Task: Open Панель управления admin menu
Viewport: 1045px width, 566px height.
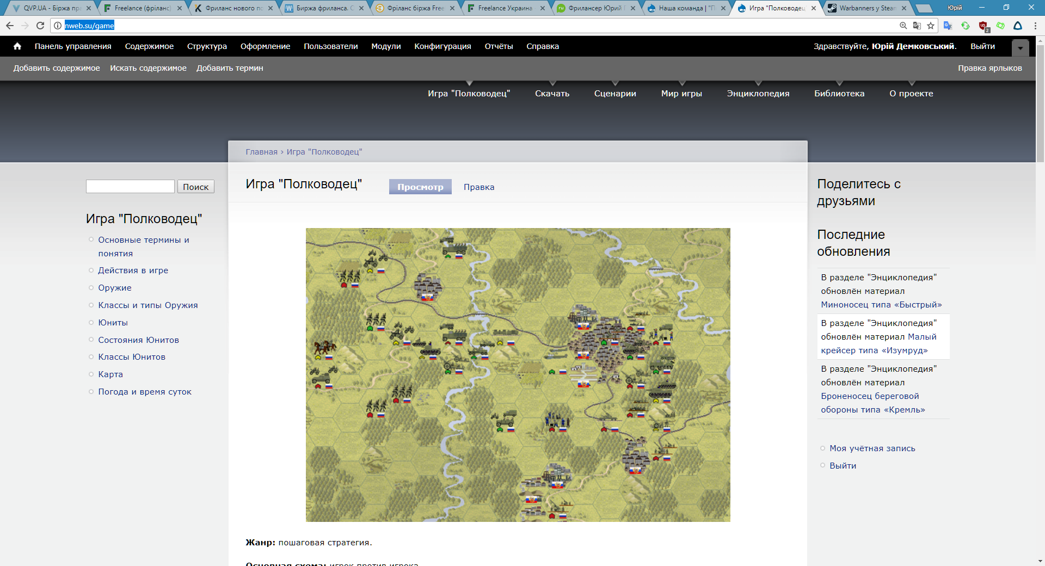Action: pos(73,46)
